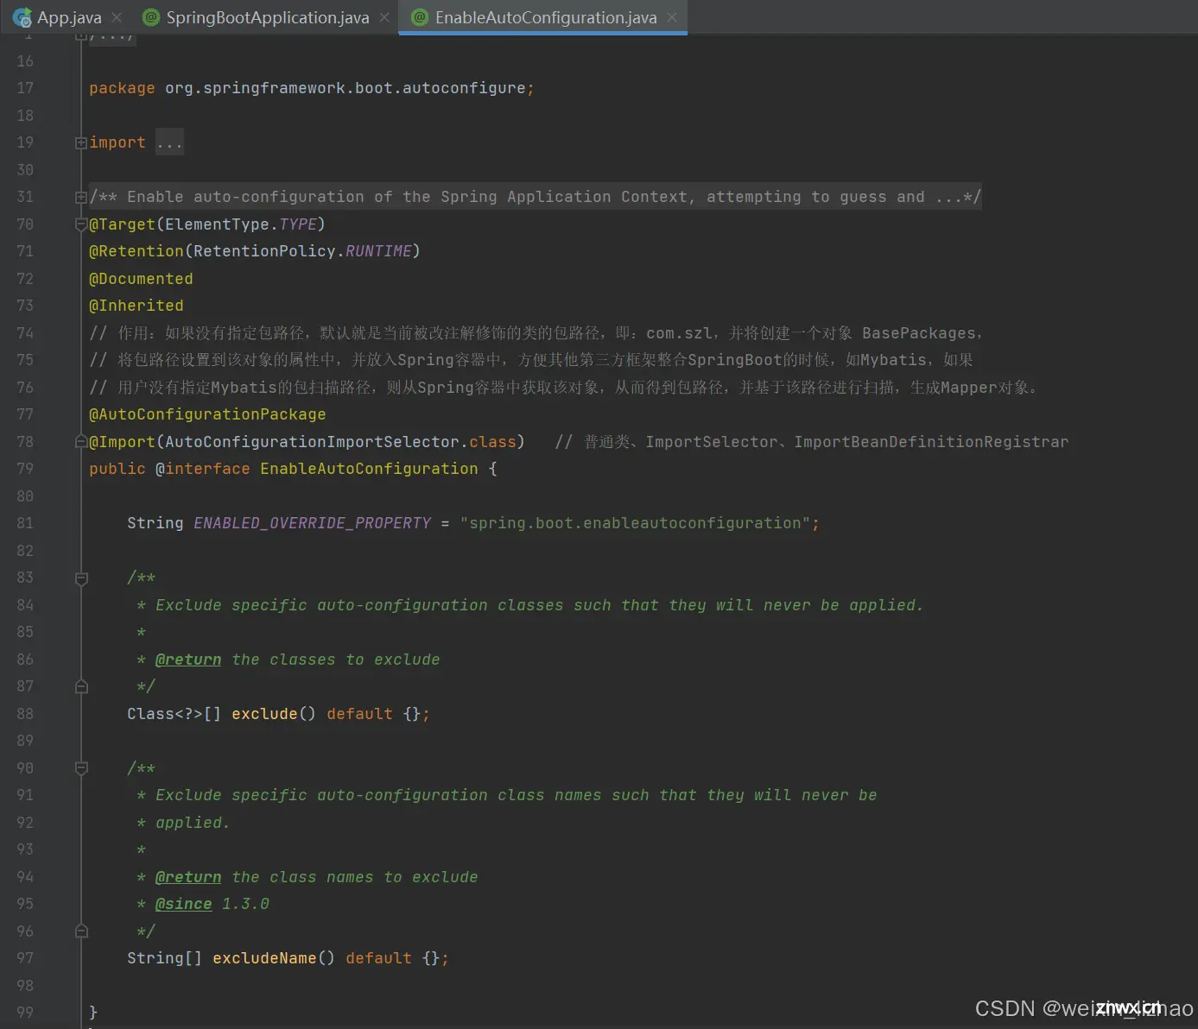Image resolution: width=1198 pixels, height=1029 pixels.
Task: Click the package name org.springframework.boot.autoconfigure
Action: coord(345,88)
